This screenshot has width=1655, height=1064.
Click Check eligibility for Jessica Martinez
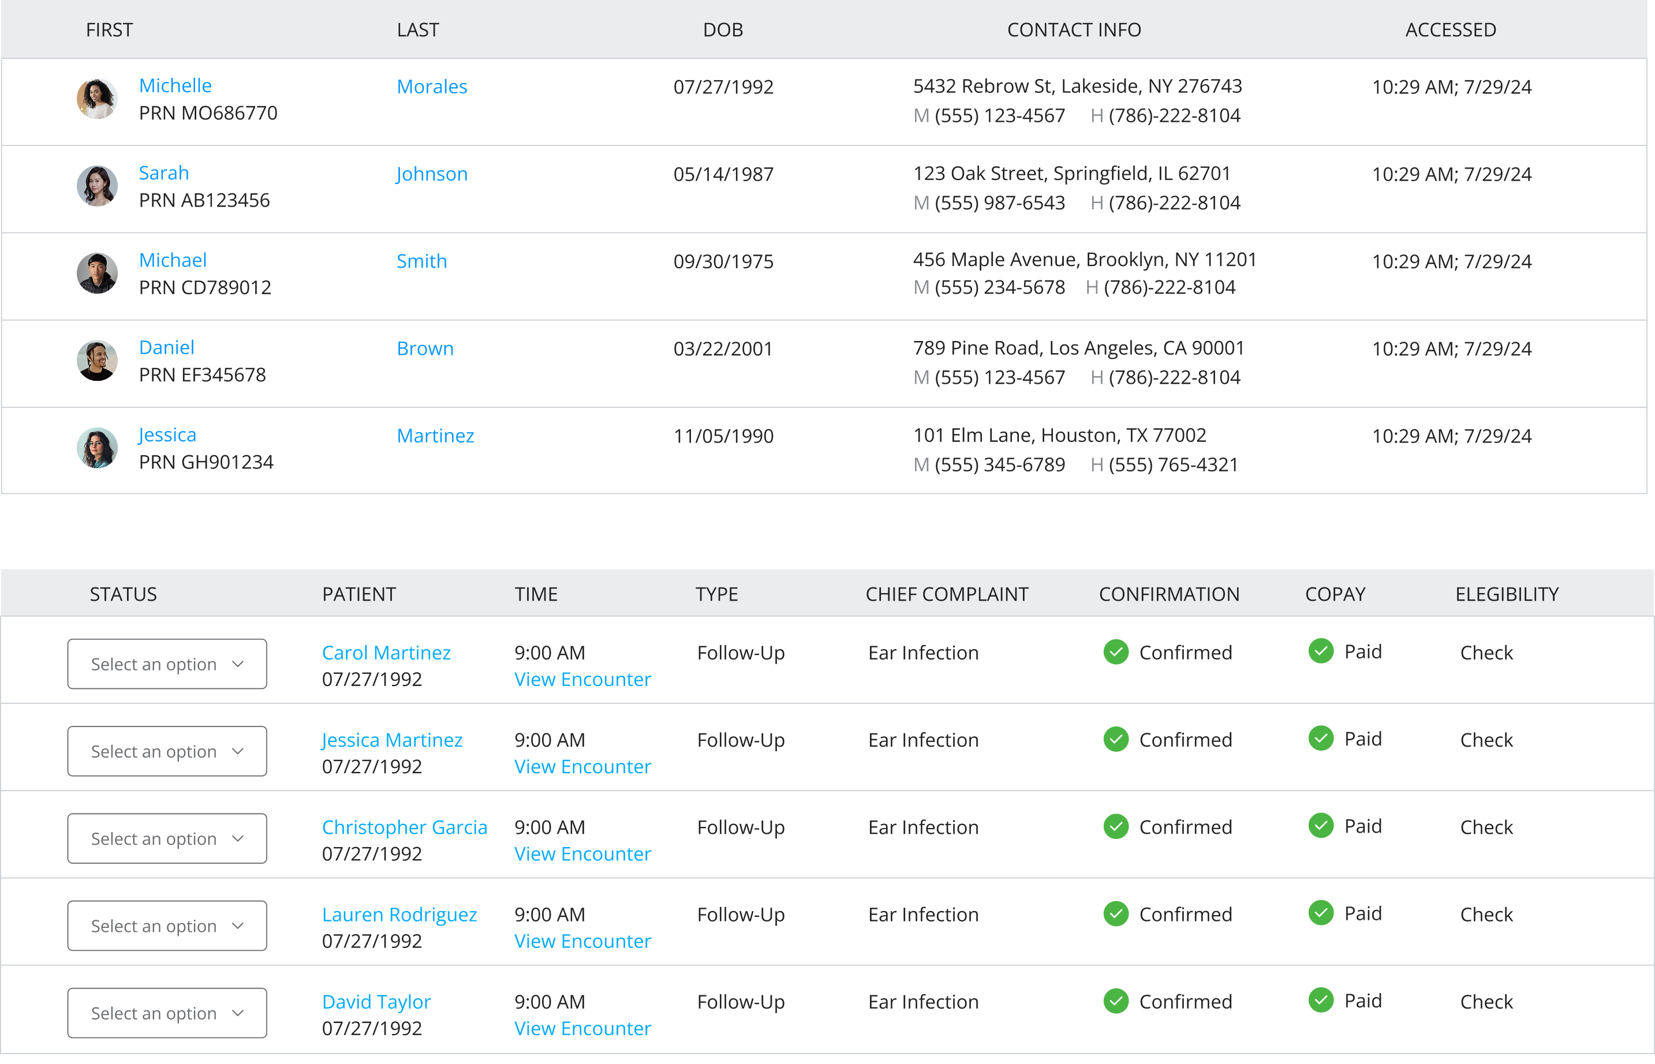click(x=1486, y=740)
